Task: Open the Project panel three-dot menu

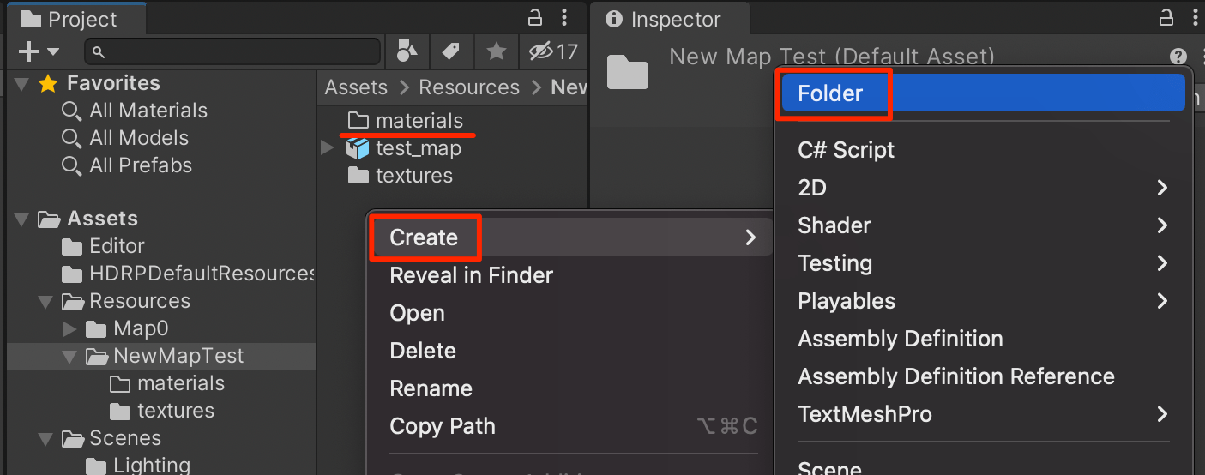Action: point(563,17)
